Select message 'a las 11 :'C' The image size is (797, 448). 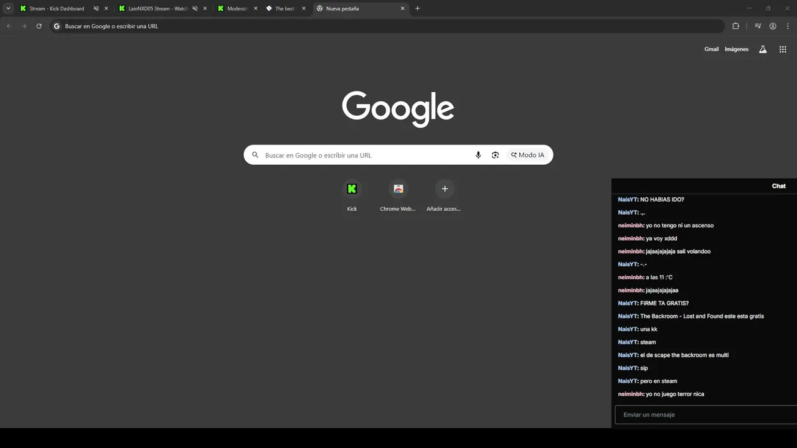[x=645, y=278]
